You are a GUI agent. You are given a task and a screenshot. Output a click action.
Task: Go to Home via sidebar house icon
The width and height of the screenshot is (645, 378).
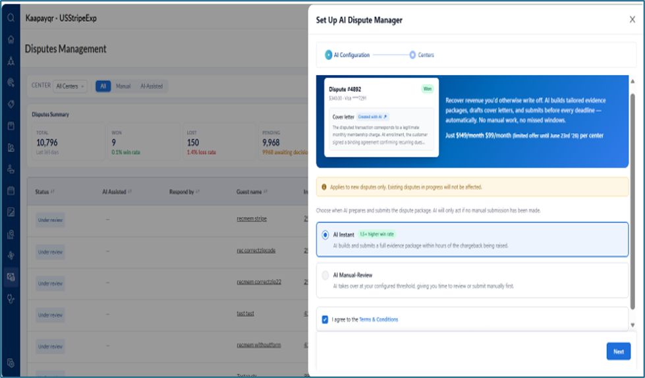pos(11,40)
